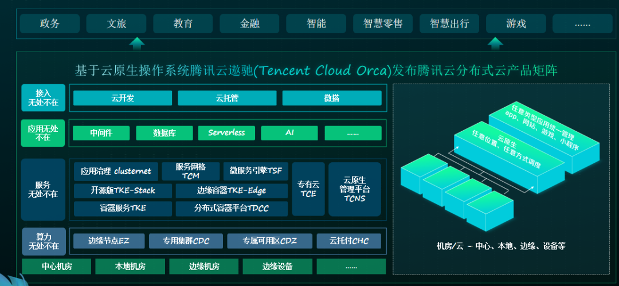Select the 本地机房 box
Screen dimensions: 619x286
click(130, 267)
